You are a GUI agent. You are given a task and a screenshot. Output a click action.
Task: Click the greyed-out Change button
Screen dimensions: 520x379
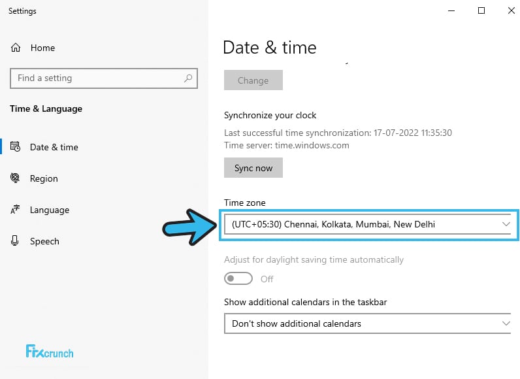253,80
